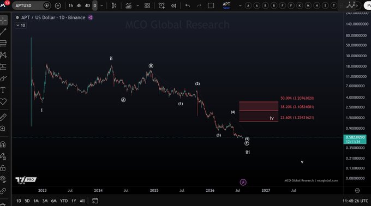Switch to the 4D interval

point(87,5)
